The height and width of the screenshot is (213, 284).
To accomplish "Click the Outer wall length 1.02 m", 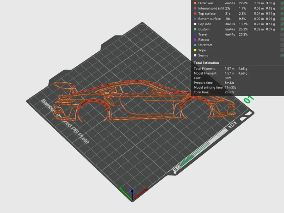I will tap(259, 3).
